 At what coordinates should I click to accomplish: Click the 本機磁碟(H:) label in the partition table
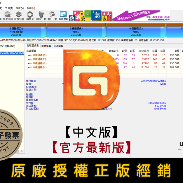(40, 67)
